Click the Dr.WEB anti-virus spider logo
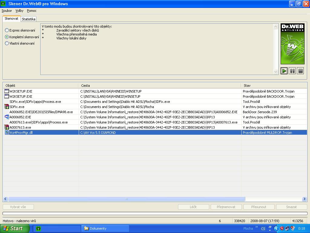The image size is (310, 233). [292, 44]
